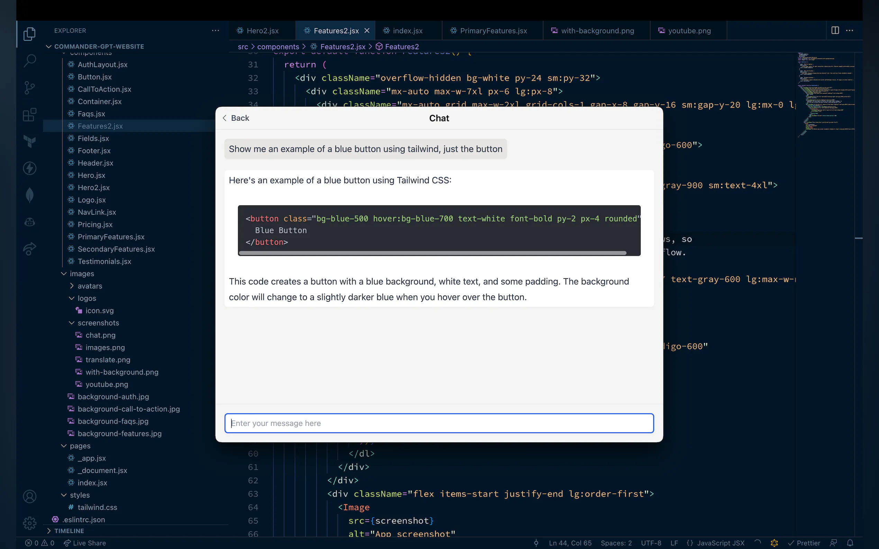Click the code block horizontal scrollbar
This screenshot has height=549, width=879.
click(433, 253)
